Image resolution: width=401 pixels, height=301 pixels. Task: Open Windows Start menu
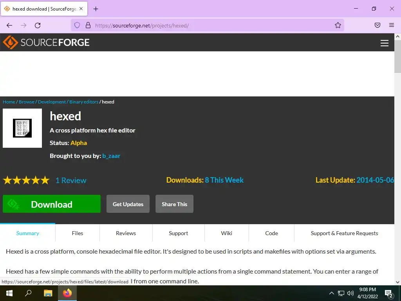(x=9, y=293)
